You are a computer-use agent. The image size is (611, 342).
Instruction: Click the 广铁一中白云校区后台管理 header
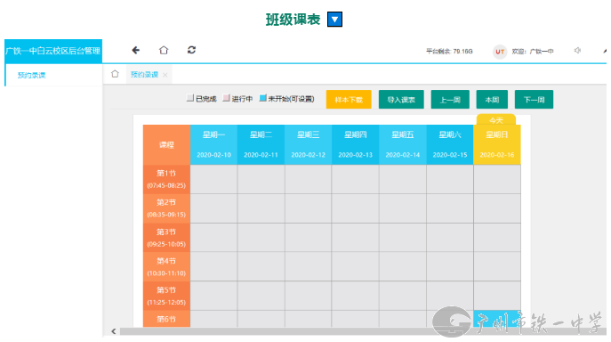53,51
